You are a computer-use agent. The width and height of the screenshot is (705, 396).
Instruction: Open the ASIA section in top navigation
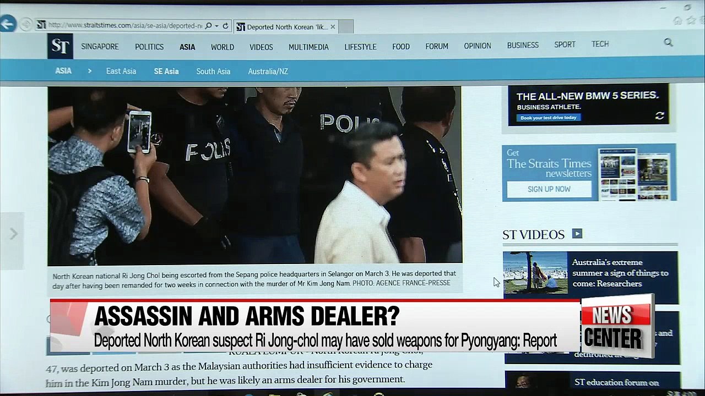187,47
